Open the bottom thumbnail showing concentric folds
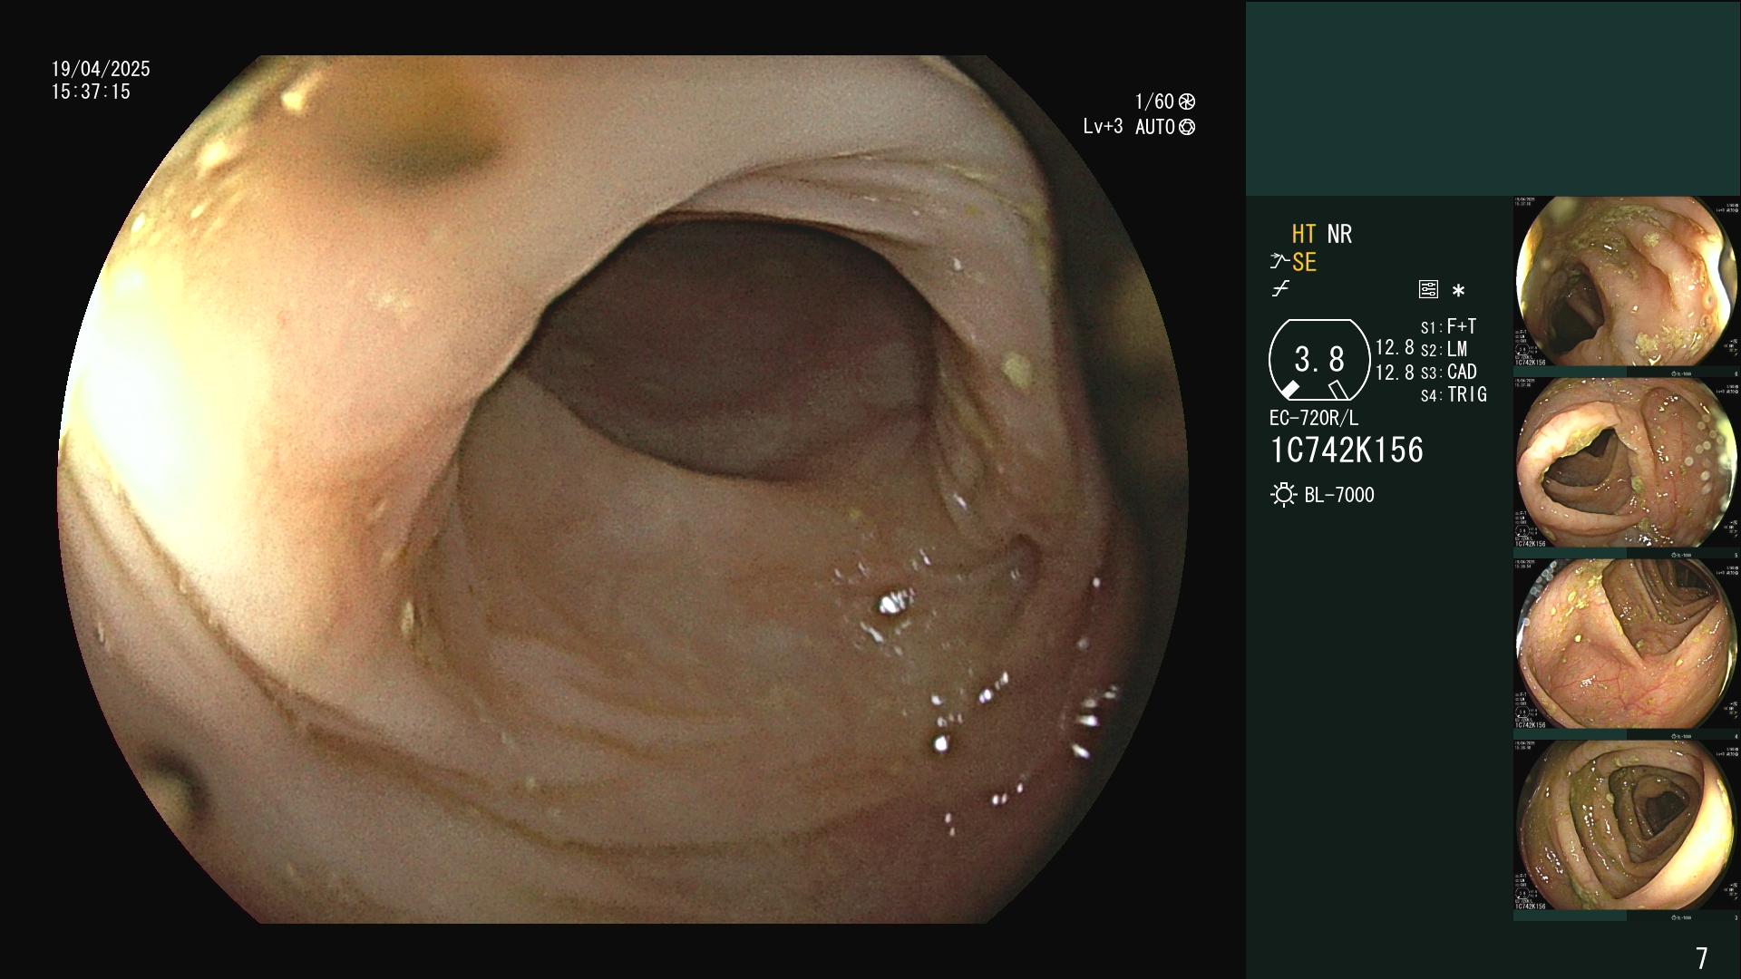This screenshot has width=1741, height=979. pyautogui.click(x=1626, y=825)
